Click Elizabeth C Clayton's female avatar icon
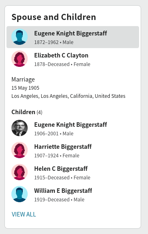The width and height of the screenshot is (148, 234). [20, 59]
